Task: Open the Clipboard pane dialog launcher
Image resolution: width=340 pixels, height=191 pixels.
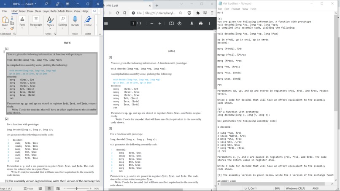Action: (x=14, y=34)
